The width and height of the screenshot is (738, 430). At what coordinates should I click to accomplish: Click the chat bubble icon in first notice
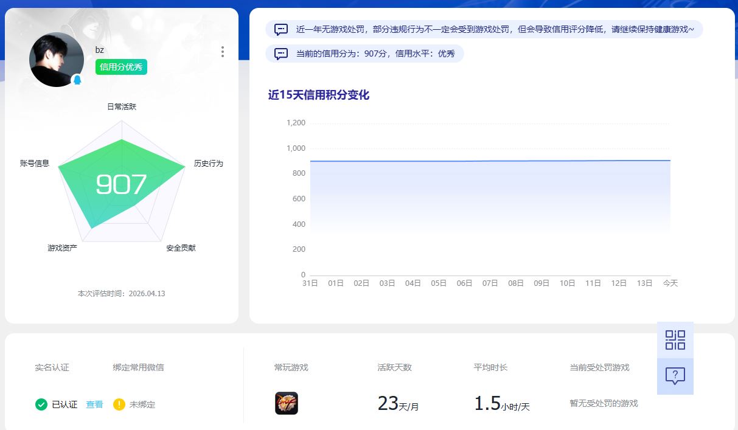[281, 29]
